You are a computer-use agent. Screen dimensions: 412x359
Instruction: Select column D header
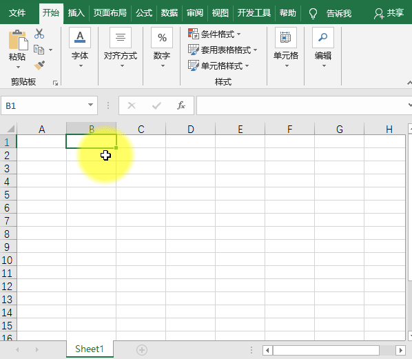(x=190, y=129)
